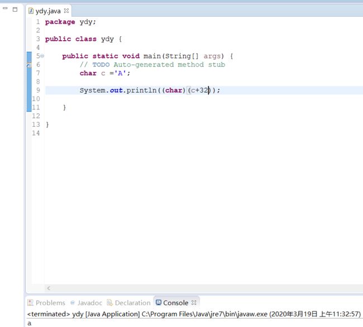The height and width of the screenshot is (327, 363).
Task: Click the 'TODO' tag in line 6 comment
Action: [101, 65]
